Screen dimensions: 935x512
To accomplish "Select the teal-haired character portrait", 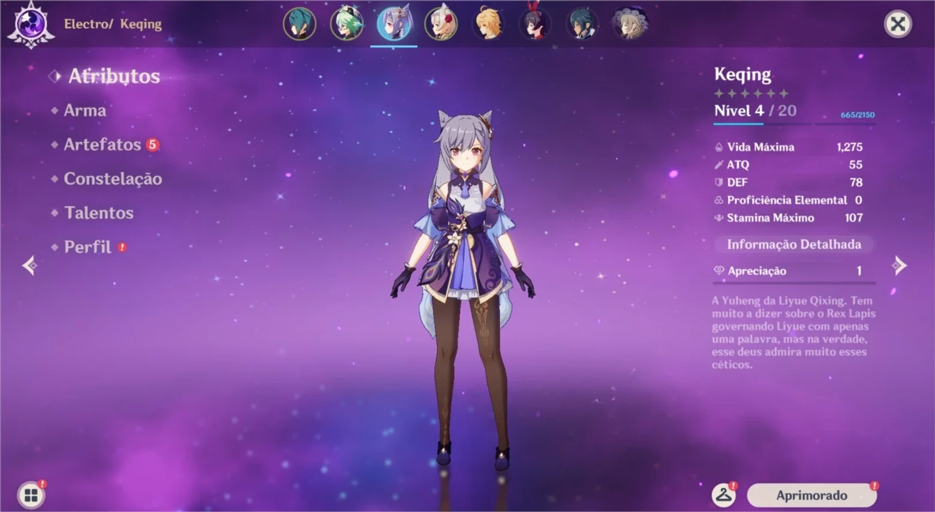I will (300, 24).
